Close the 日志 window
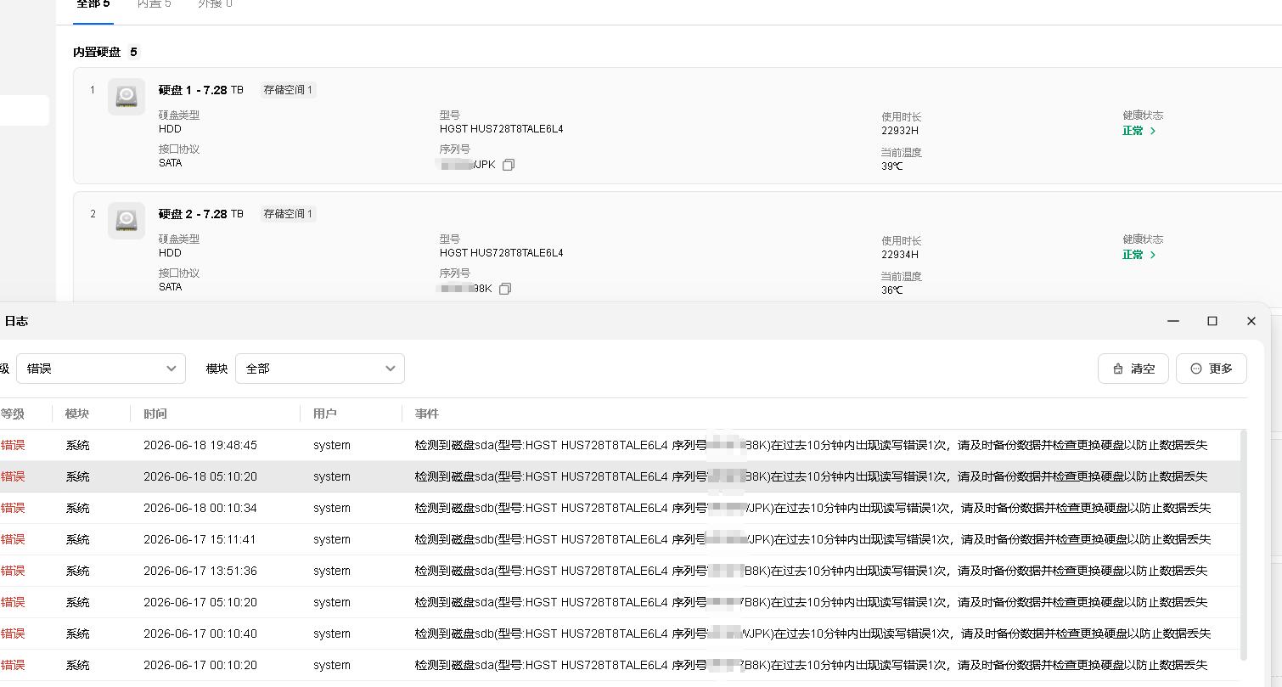 (x=1251, y=321)
